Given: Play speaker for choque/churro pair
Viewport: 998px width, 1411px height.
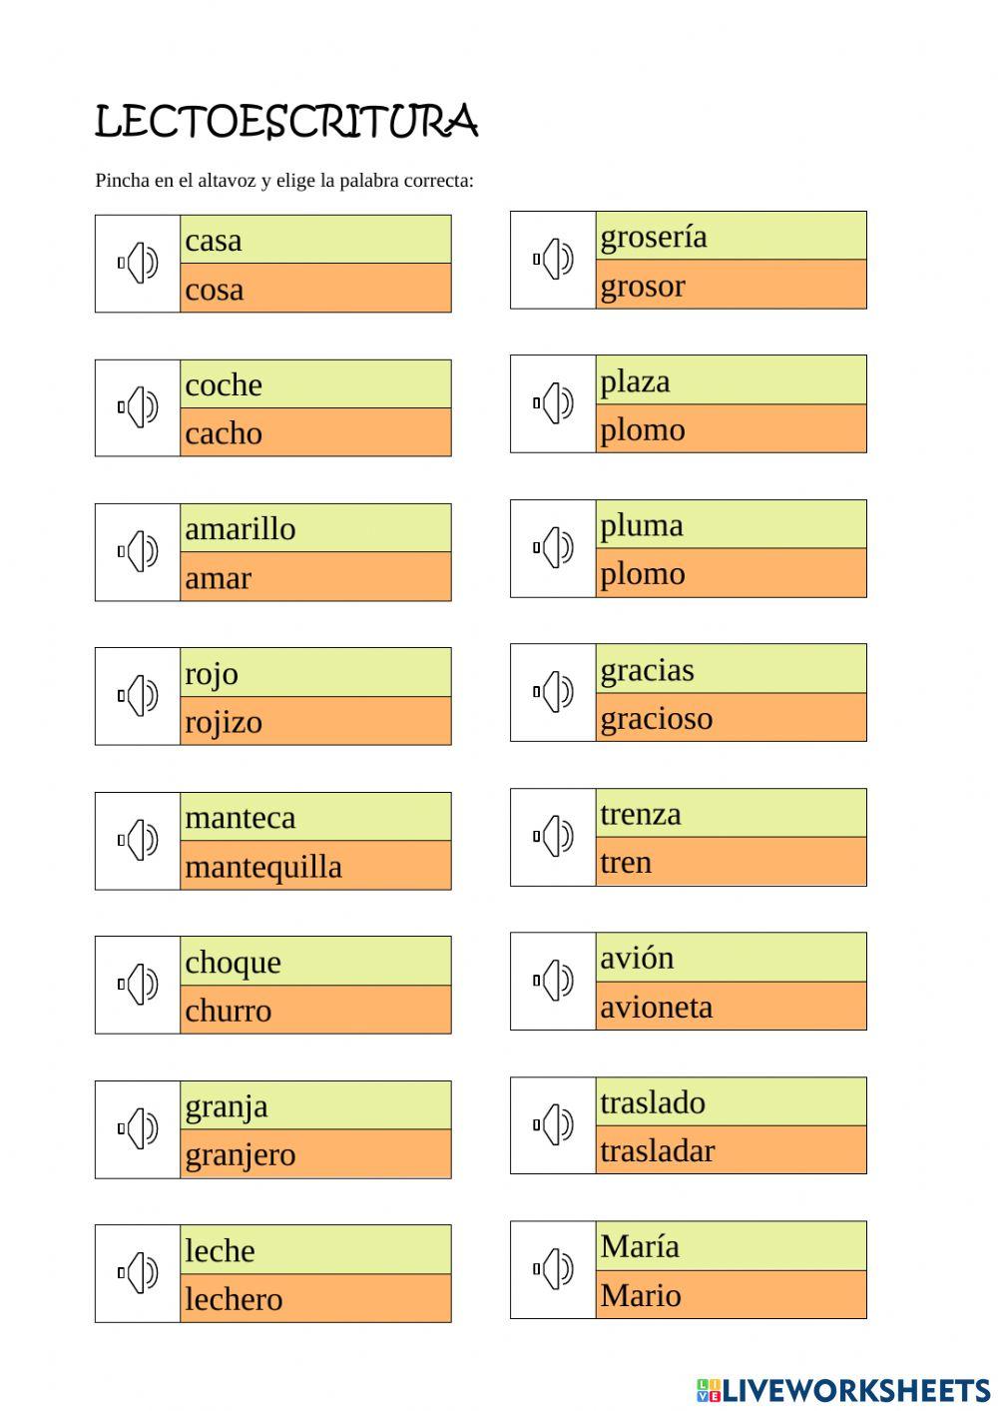Looking at the screenshot, I should [x=138, y=985].
